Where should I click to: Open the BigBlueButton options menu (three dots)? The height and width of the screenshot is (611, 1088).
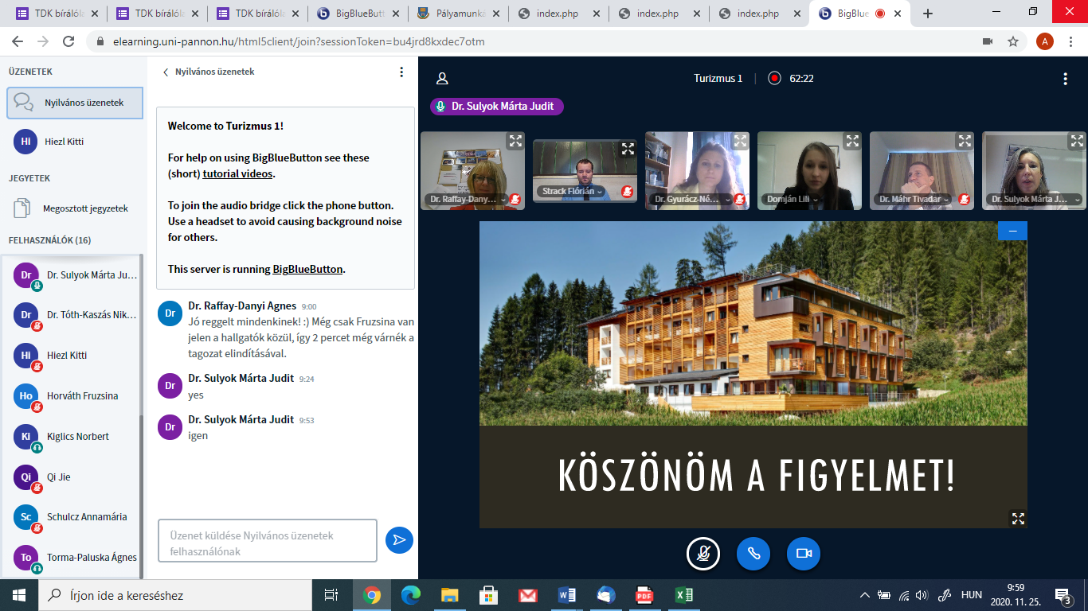1065,78
